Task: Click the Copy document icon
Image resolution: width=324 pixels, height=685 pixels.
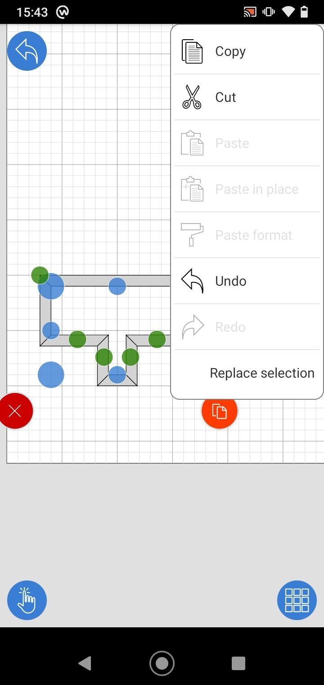Action: (x=193, y=51)
